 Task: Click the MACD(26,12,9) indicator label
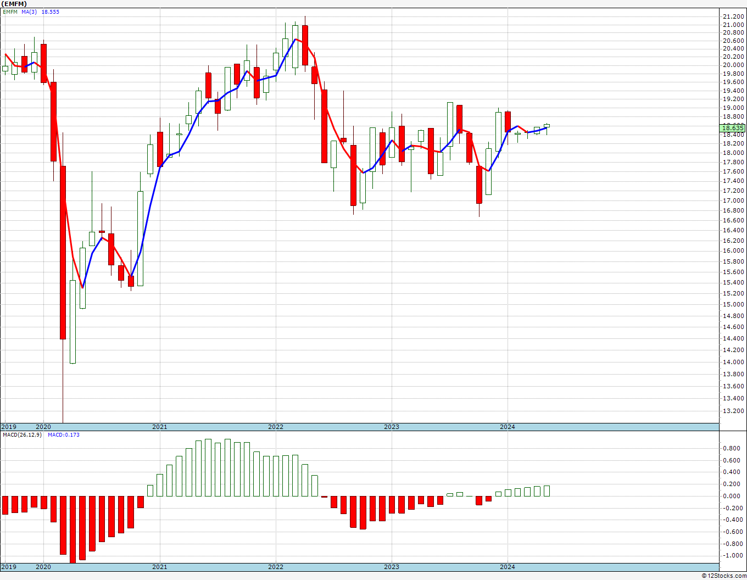(x=22, y=435)
